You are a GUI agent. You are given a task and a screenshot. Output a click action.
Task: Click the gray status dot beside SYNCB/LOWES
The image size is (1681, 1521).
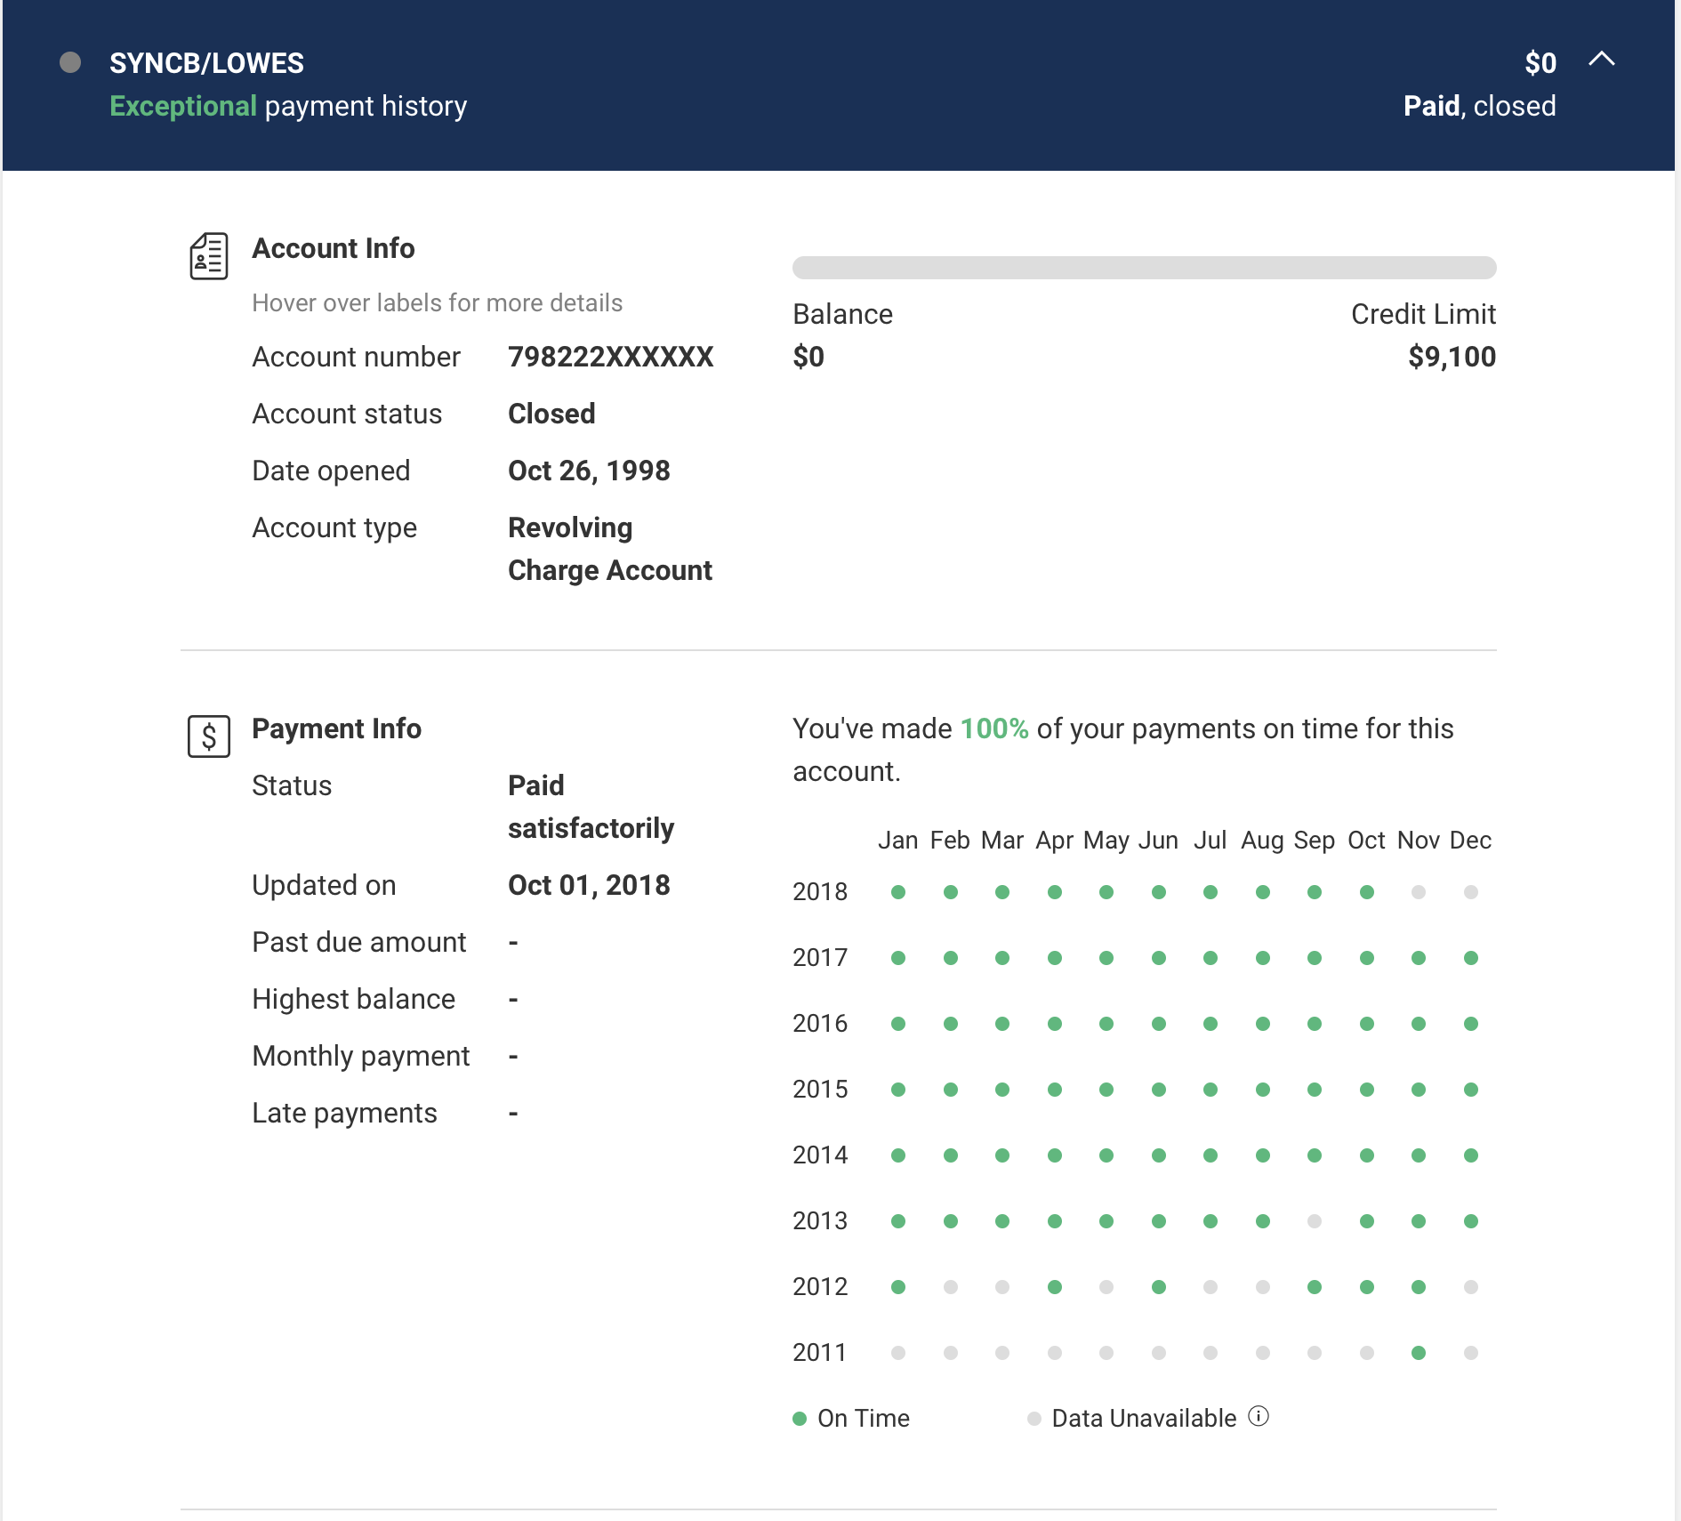tap(70, 62)
